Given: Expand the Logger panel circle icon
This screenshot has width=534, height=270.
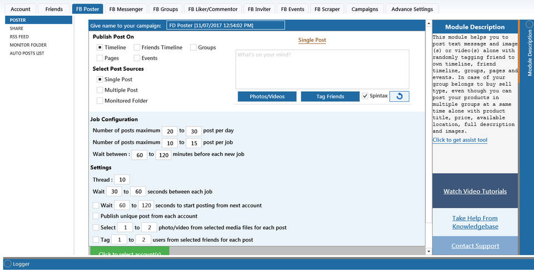Looking at the screenshot, I should point(8,264).
